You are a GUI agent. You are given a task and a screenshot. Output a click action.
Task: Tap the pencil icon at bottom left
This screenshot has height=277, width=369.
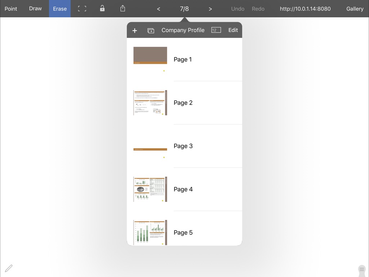[x=9, y=268]
